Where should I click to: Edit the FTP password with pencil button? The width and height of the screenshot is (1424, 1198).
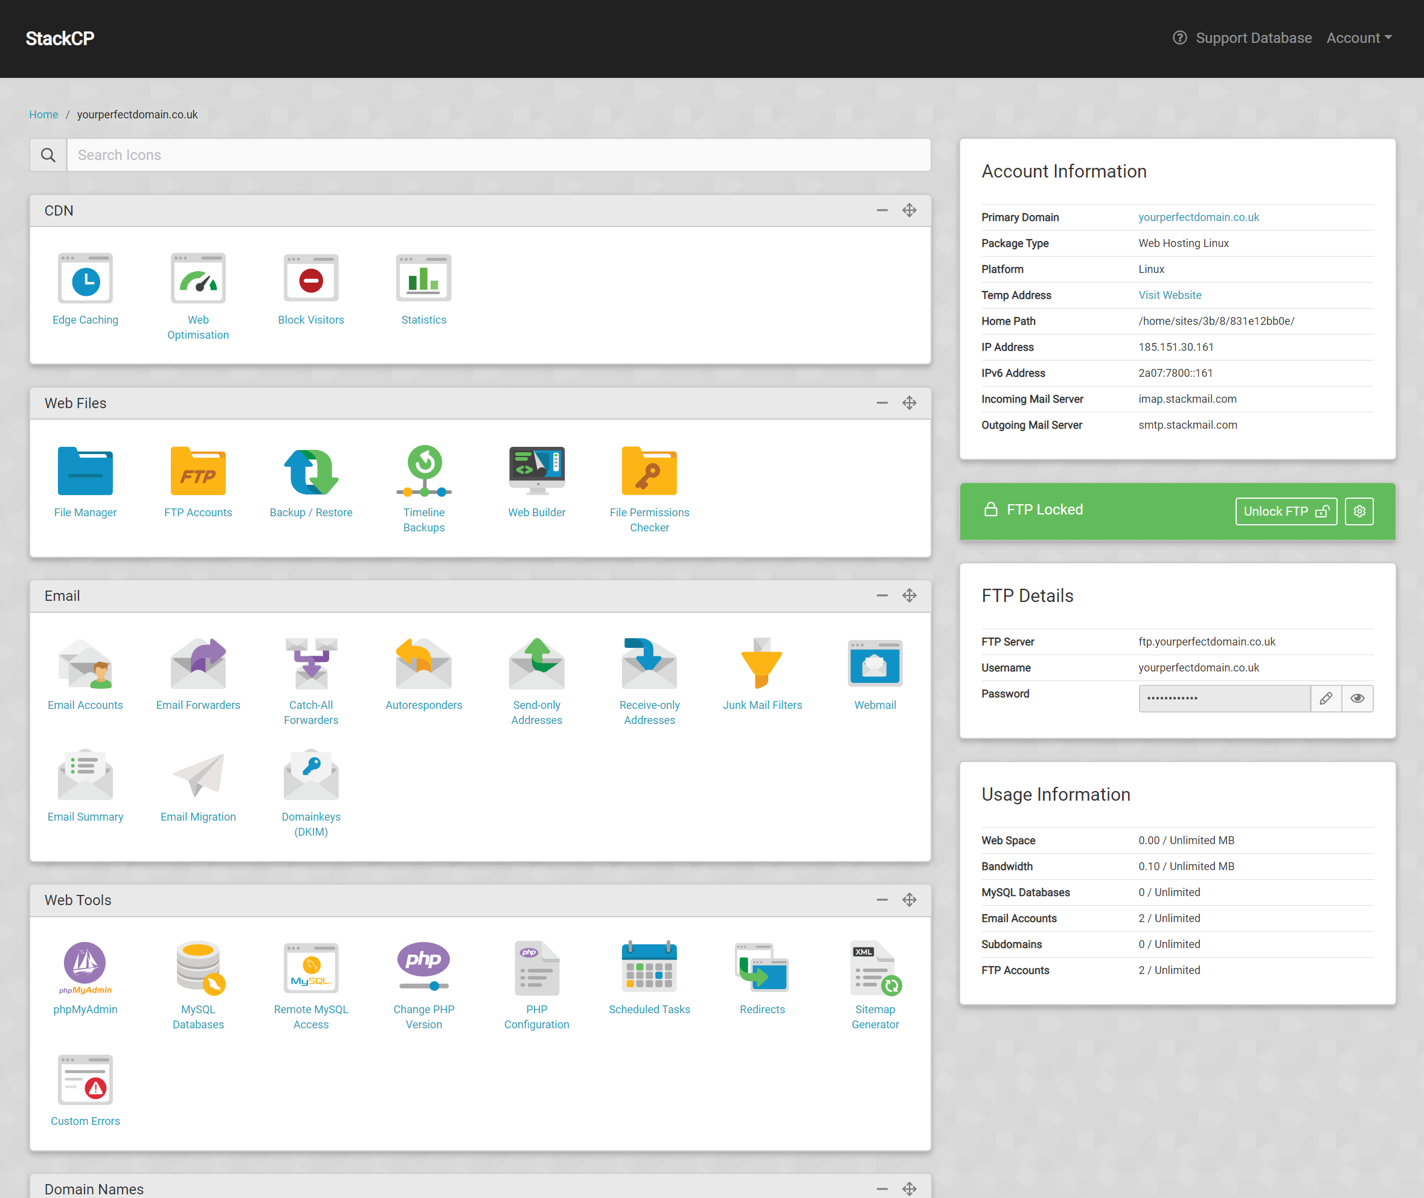point(1326,698)
